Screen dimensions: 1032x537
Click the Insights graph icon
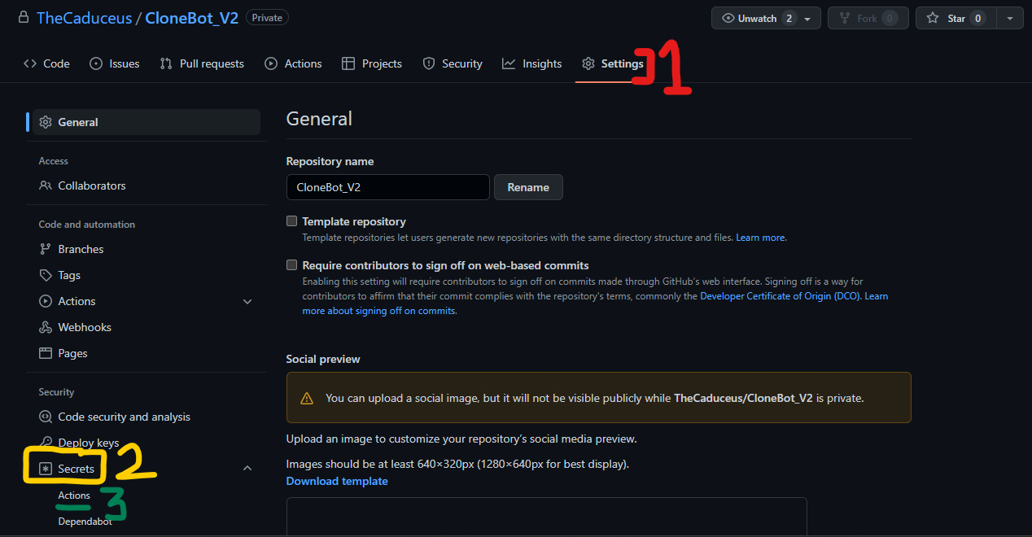pyautogui.click(x=509, y=63)
